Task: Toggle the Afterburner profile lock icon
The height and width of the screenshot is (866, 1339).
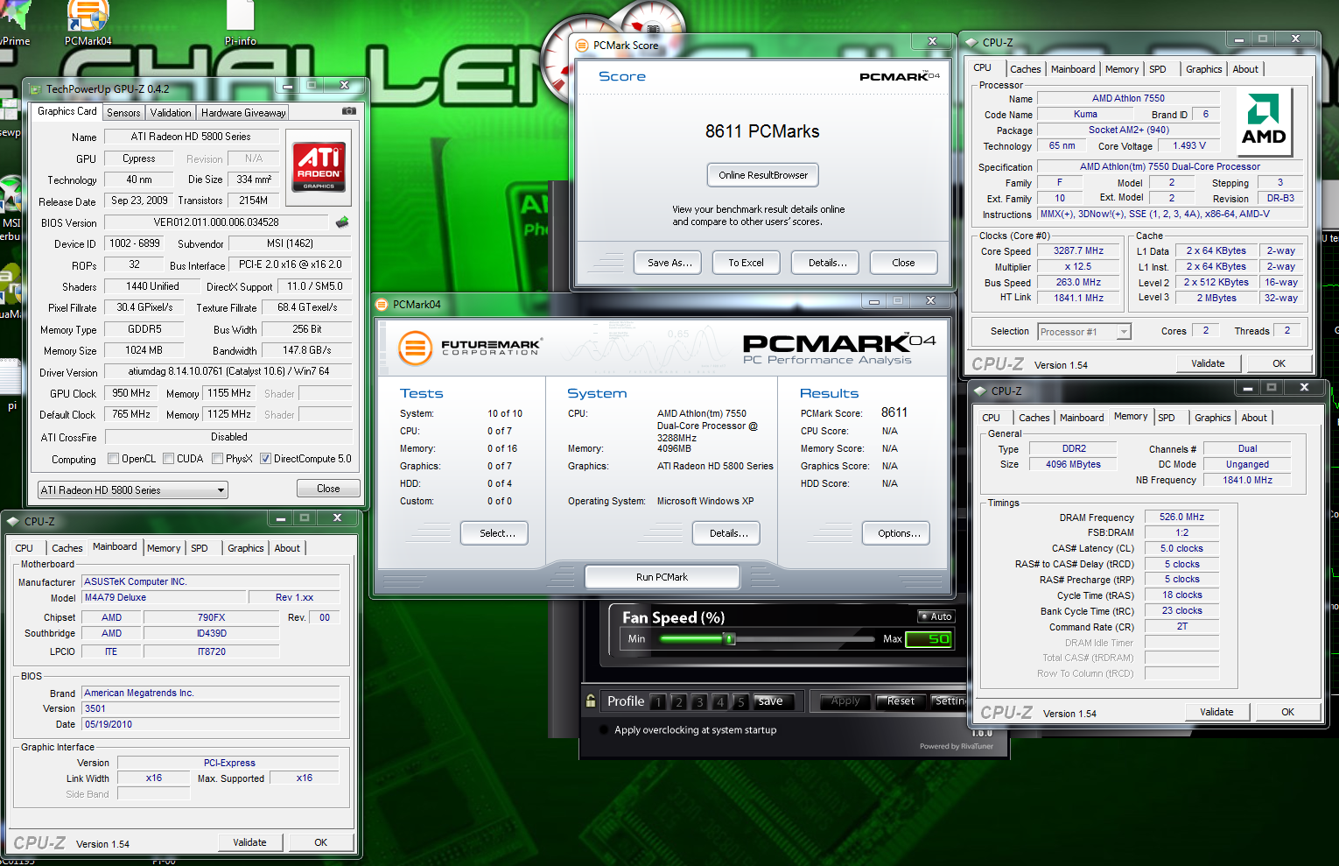Action: [x=591, y=701]
